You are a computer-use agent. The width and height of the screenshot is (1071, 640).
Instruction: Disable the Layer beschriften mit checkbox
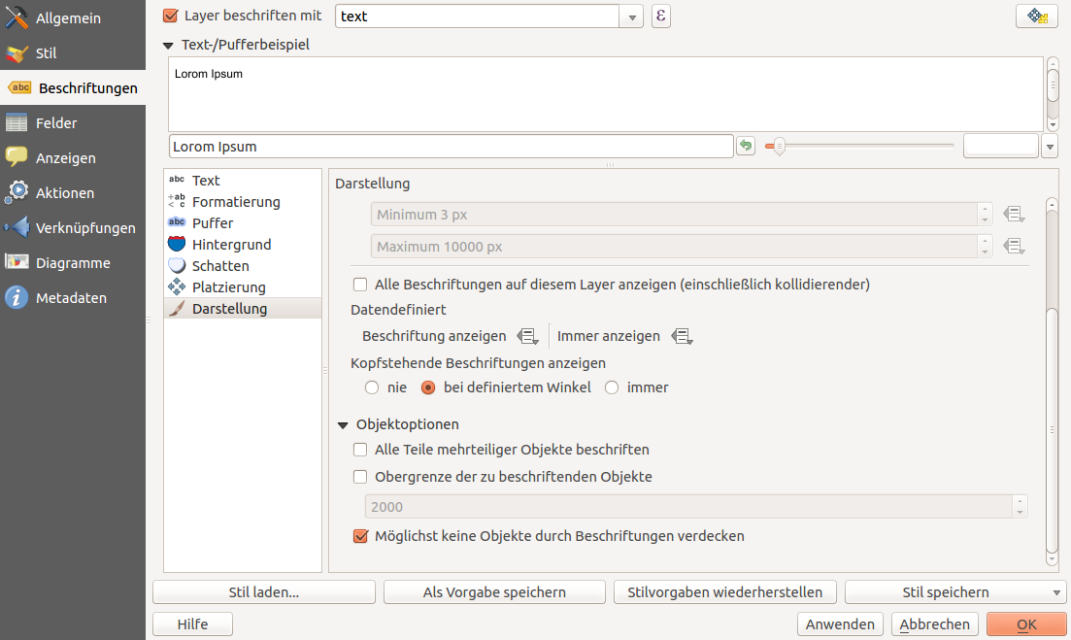pyautogui.click(x=171, y=17)
